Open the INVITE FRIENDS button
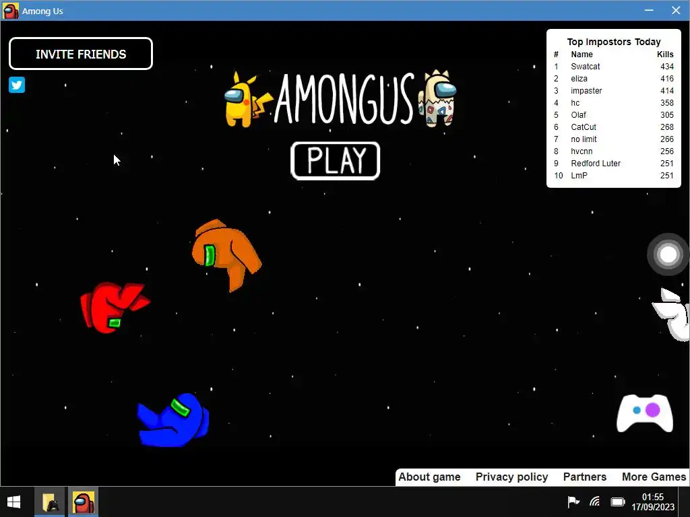This screenshot has width=690, height=517. tap(81, 54)
